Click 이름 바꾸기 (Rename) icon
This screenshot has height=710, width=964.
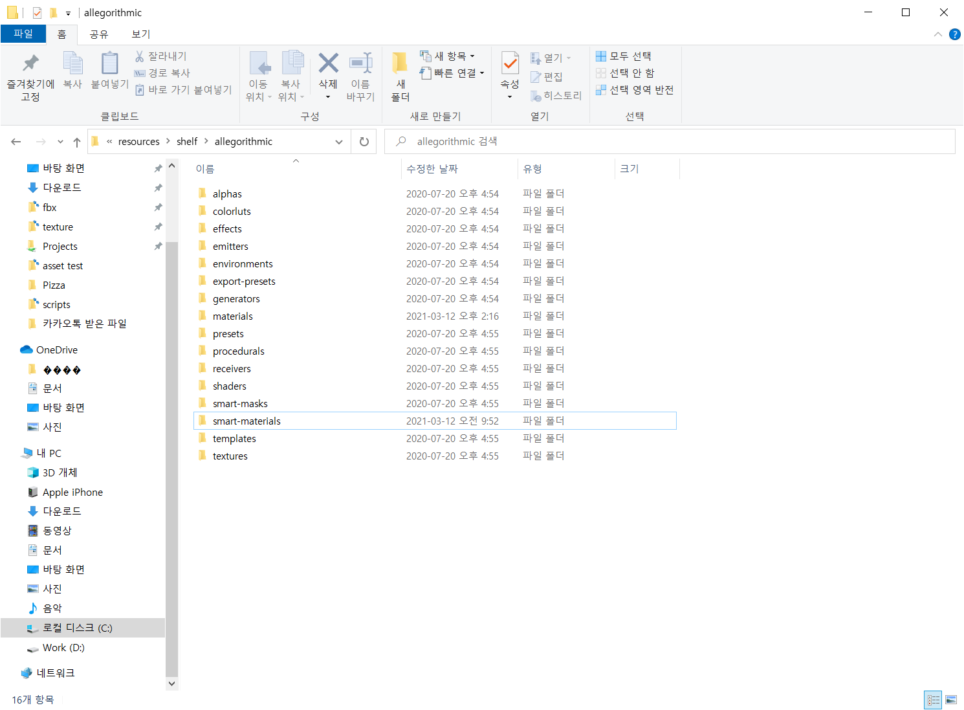(x=360, y=63)
